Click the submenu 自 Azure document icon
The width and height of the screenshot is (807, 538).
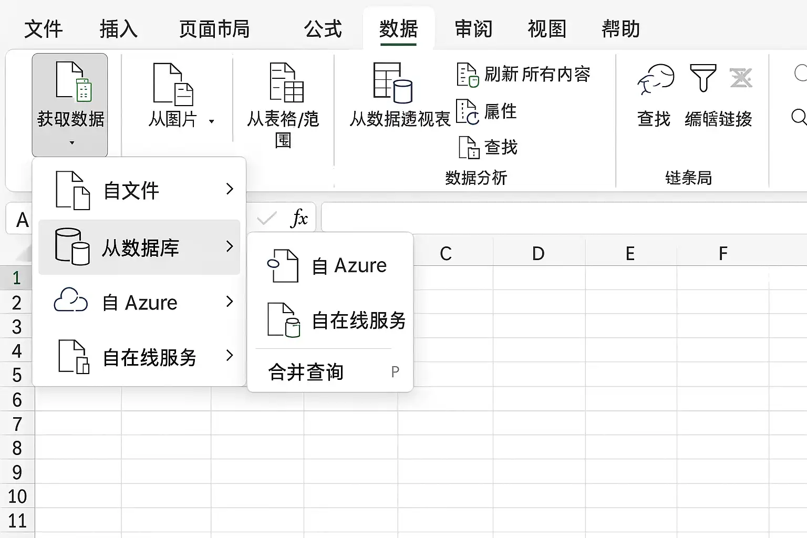tap(283, 265)
